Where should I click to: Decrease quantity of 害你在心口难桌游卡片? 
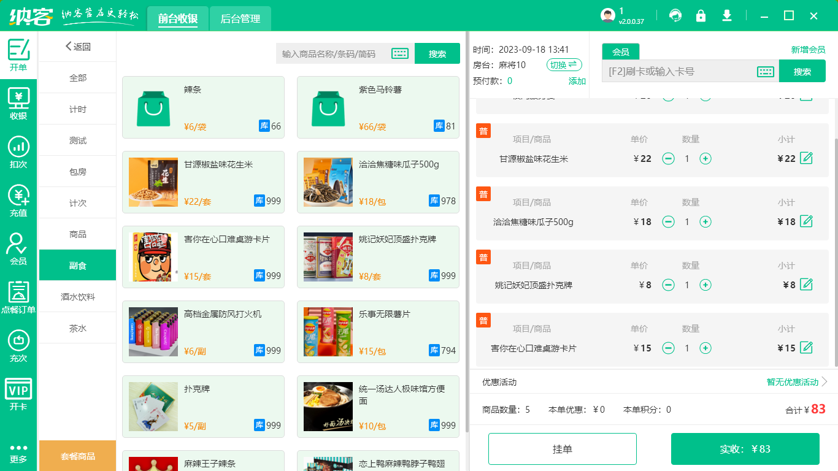click(669, 348)
